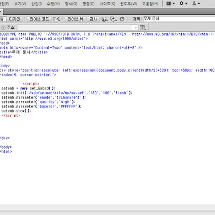
Task: Open the Layout menu icon
Action: 170,4
